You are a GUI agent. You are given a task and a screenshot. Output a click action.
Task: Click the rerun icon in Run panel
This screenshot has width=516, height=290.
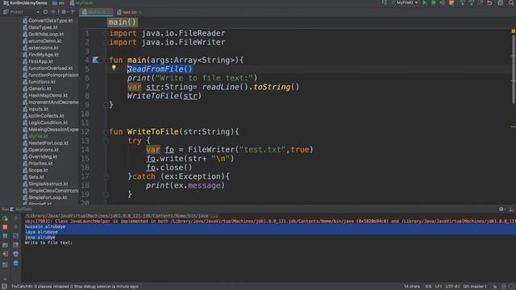pyautogui.click(x=5, y=218)
